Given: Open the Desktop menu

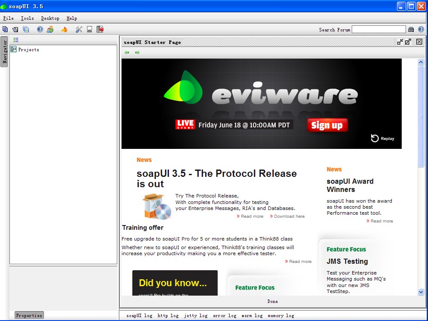Looking at the screenshot, I should click(50, 18).
